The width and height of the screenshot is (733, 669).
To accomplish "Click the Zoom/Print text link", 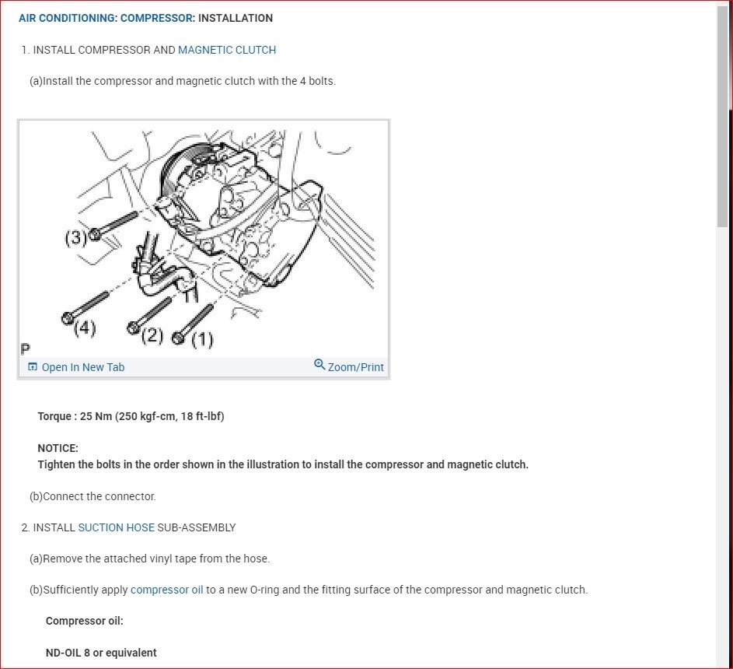I will [x=356, y=367].
